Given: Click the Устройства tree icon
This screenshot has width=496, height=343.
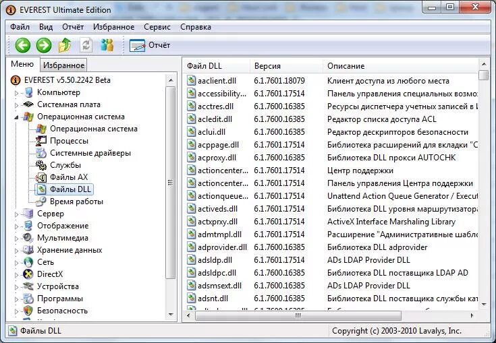Looking at the screenshot, I should click(x=28, y=286).
